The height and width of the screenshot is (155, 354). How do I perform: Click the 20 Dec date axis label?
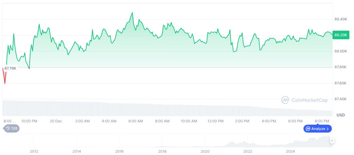point(56,121)
